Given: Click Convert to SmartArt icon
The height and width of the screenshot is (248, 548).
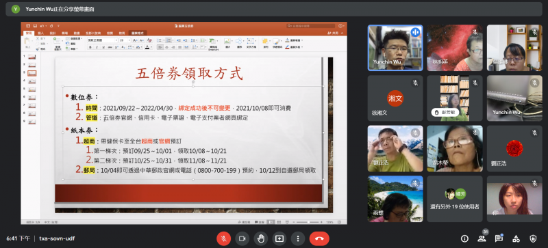Looking at the screenshot, I should click(x=213, y=44).
